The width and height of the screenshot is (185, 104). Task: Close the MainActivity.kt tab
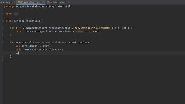click(x=14, y=2)
